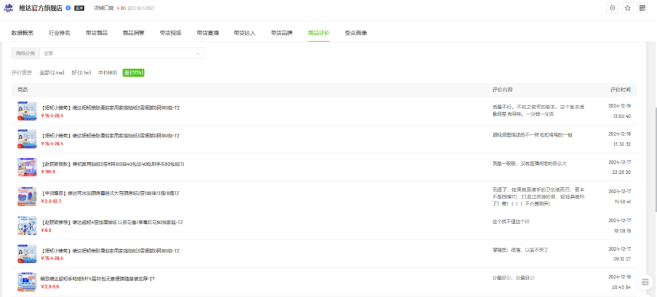
Task: Click the review starting 质量一般般
Action: tap(529, 163)
